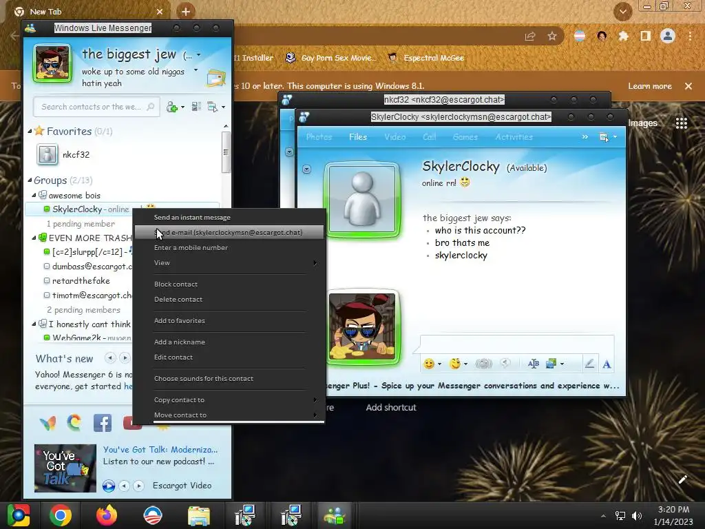This screenshot has height=529, width=705.
Task: Open the winks dropdown arrow
Action: pos(466,364)
